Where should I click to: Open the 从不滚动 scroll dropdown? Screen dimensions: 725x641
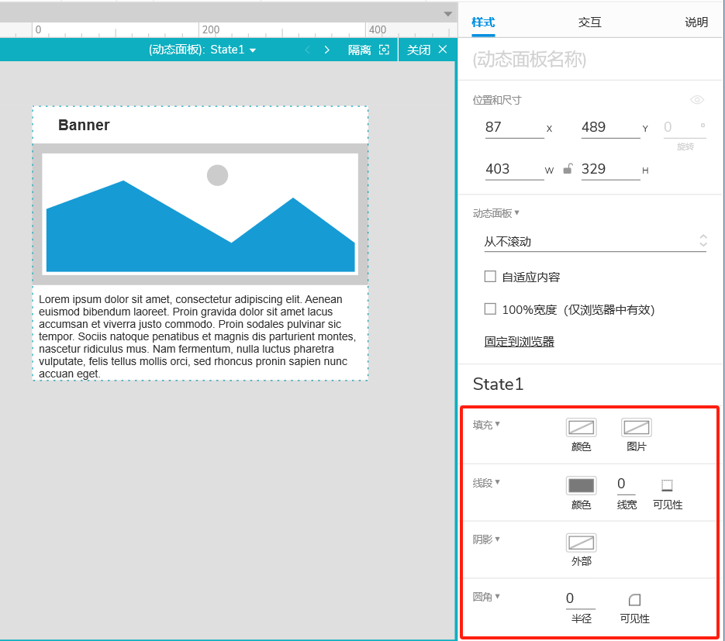tap(595, 242)
